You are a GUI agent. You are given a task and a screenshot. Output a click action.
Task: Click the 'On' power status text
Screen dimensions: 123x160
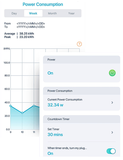[50, 73]
